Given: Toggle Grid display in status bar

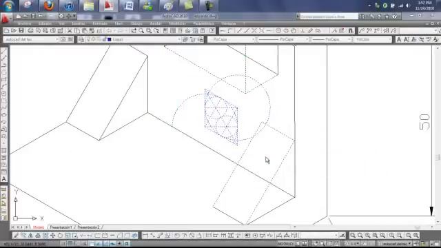Looking at the screenshot, I should [70, 243].
